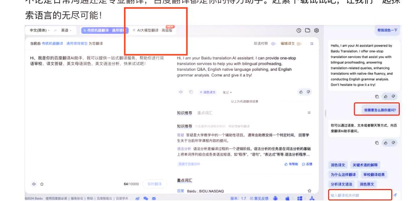This screenshot has width=416, height=201.
Task: Play audio of the Chinese source text
Action: tap(34, 184)
